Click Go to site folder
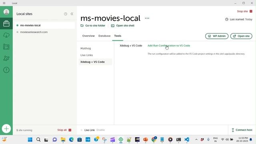Viewport: 256px width, 144px height. coord(93,26)
